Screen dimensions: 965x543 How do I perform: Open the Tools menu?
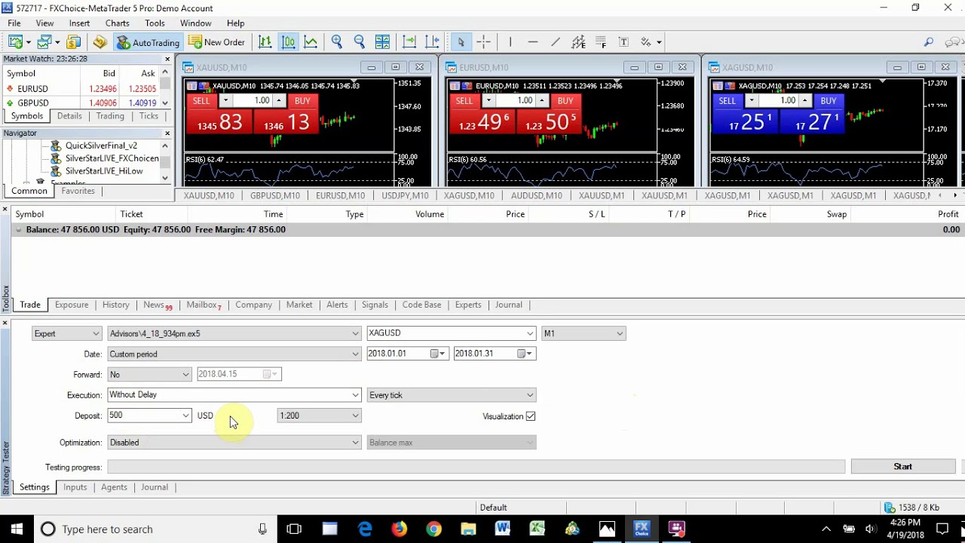(x=155, y=23)
